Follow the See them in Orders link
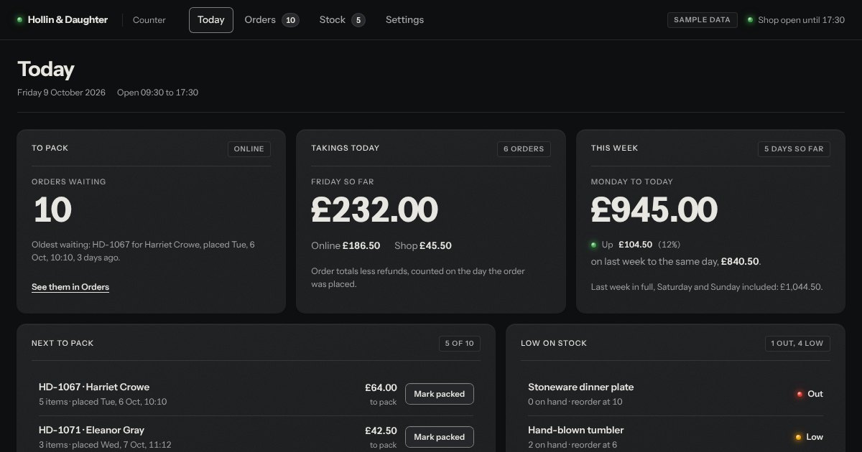Screen dimensions: 862x452 coord(70,287)
